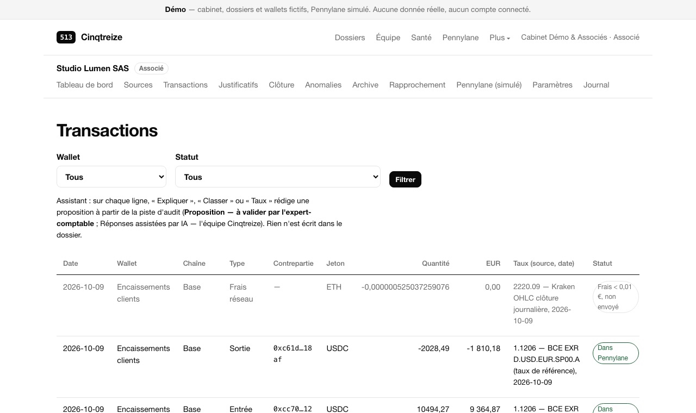
Task: Switch to the Sources tab
Action: click(x=138, y=85)
